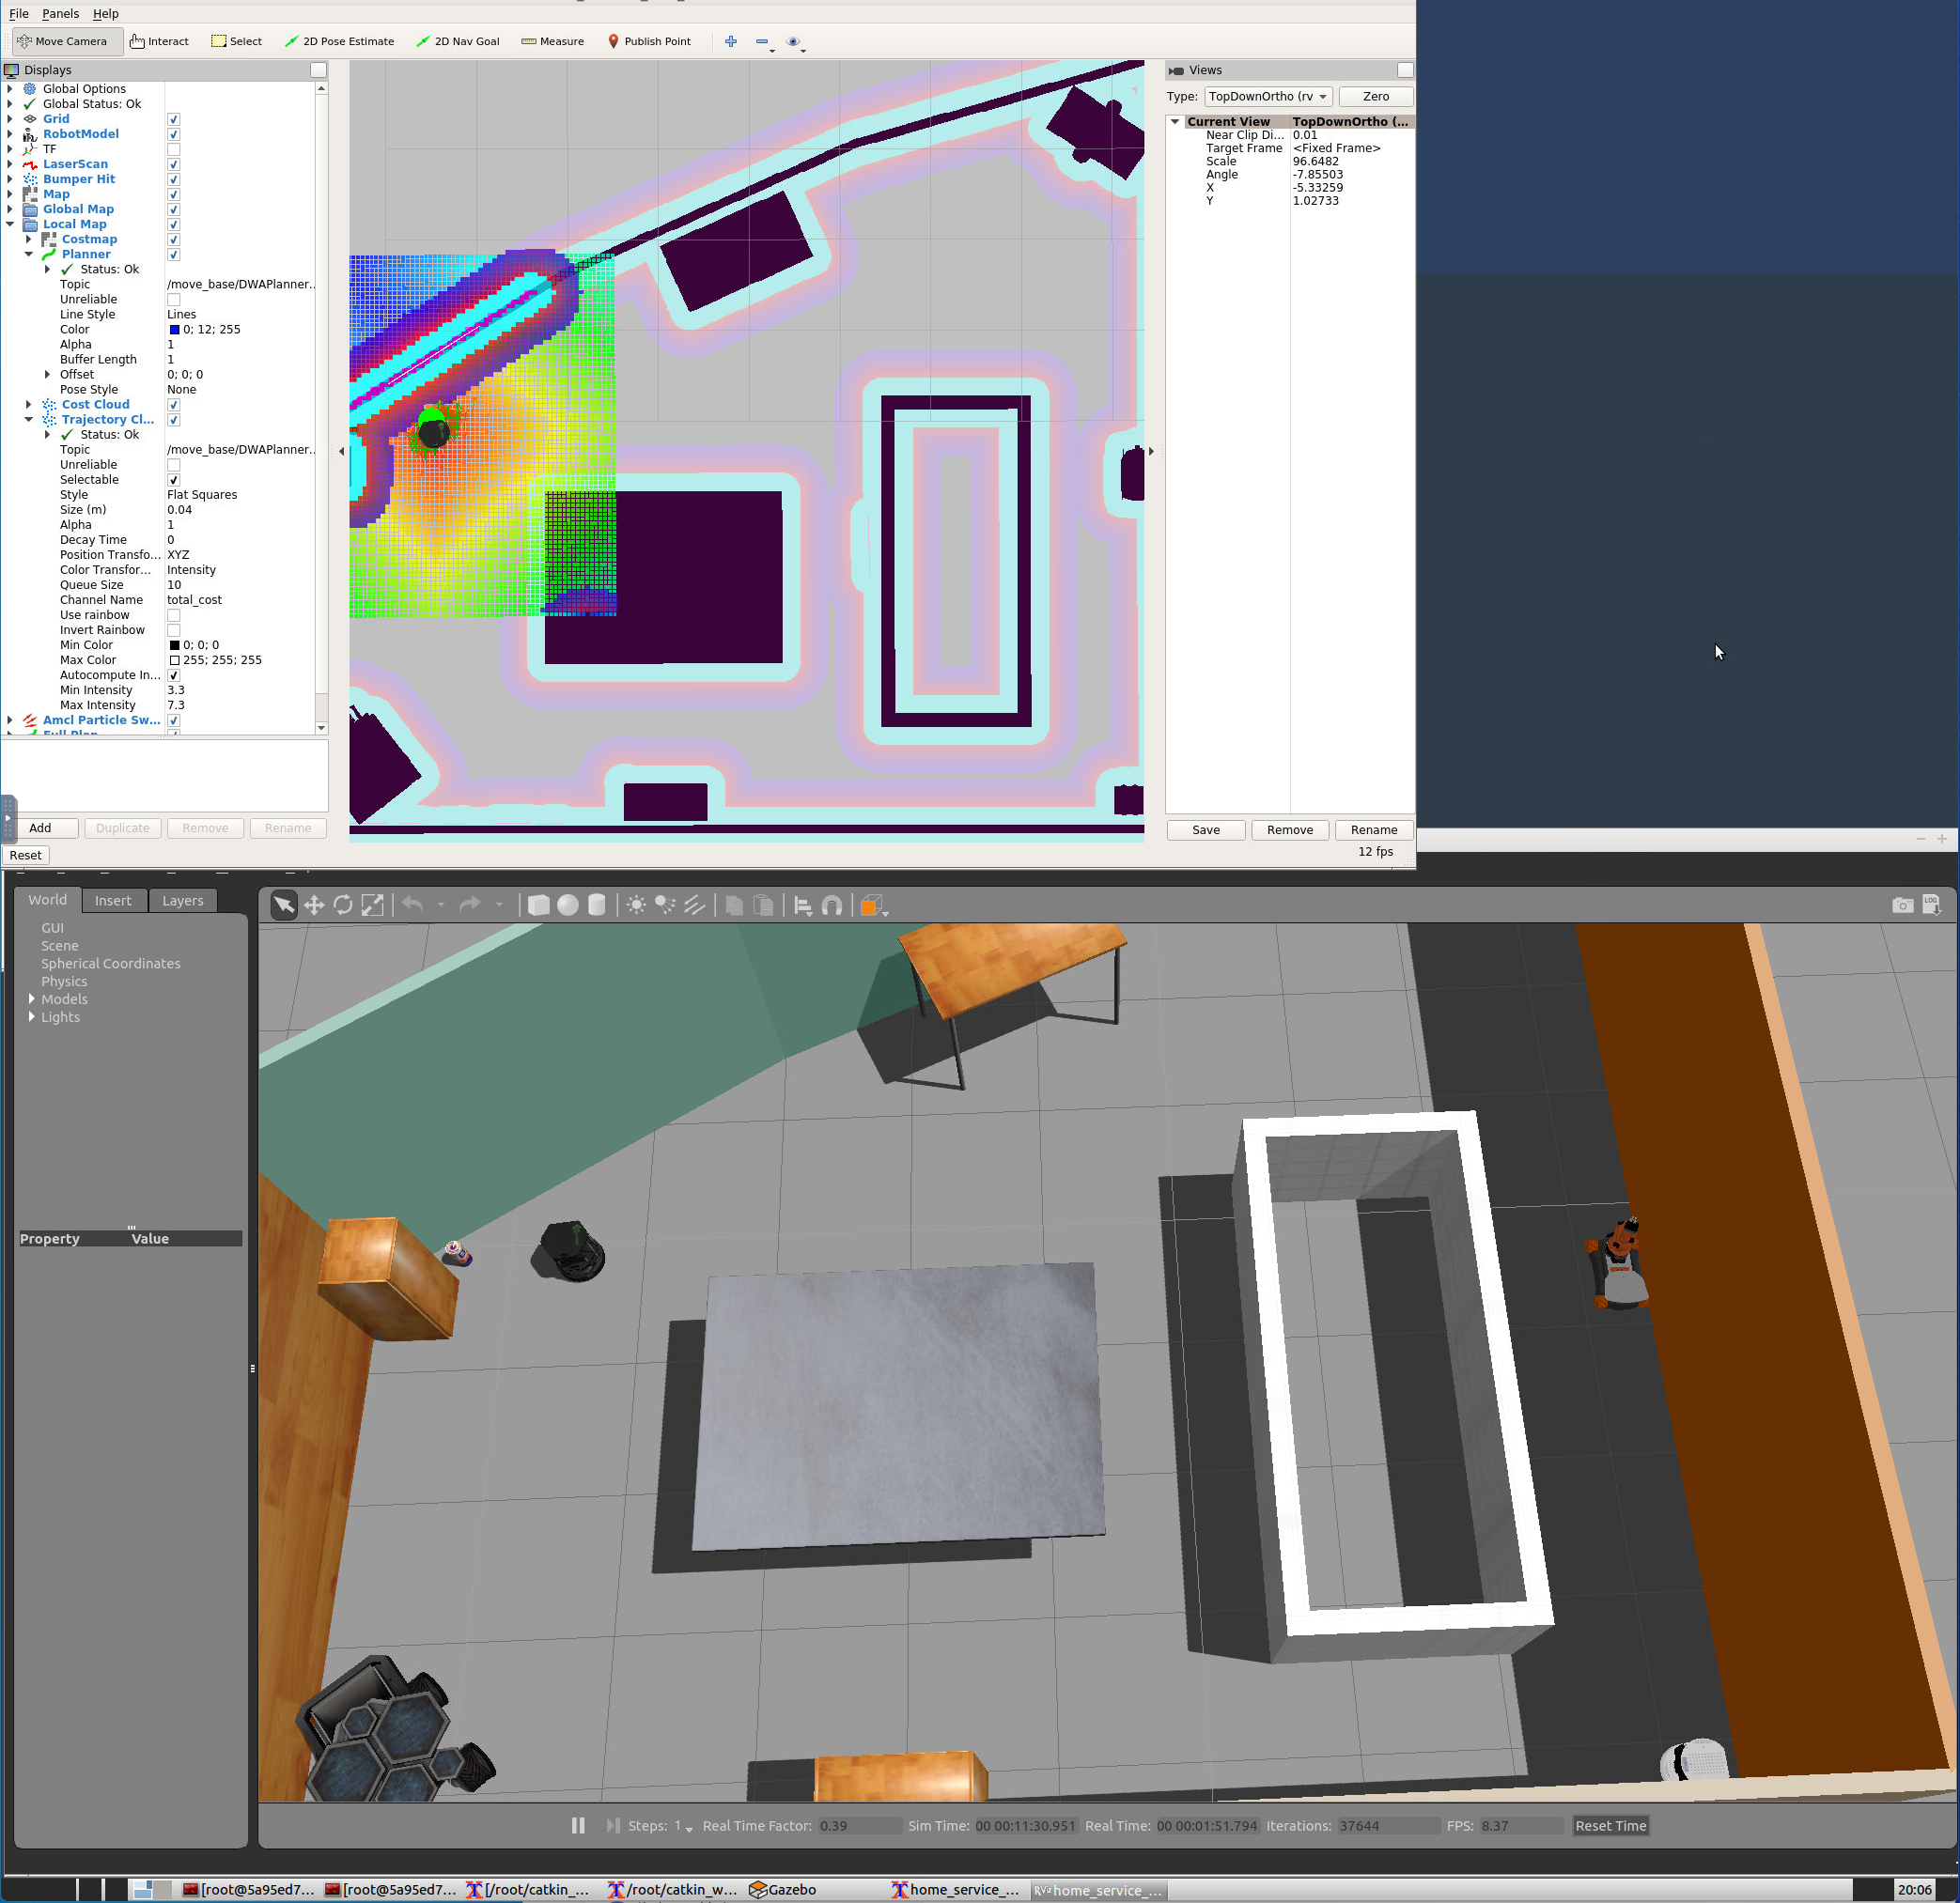Activate Gazebo's scale mode tool
This screenshot has height=1903, width=1960.
(x=372, y=905)
